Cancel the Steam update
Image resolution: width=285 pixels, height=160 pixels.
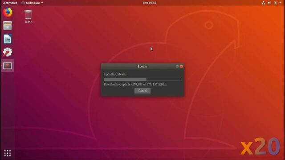coord(142,91)
